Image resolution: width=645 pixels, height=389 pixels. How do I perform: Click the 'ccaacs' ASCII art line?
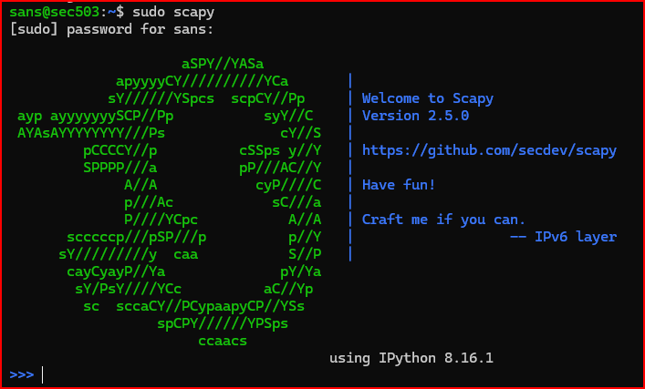point(223,341)
